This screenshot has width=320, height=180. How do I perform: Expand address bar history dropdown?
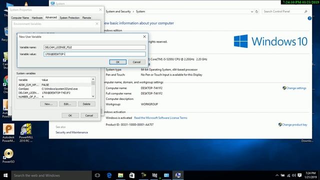[252, 11]
